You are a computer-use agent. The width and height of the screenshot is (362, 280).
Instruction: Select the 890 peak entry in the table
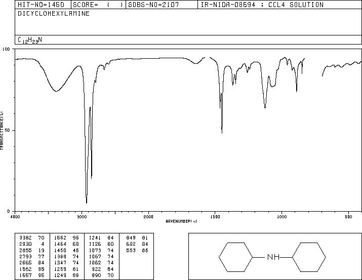tap(103, 275)
